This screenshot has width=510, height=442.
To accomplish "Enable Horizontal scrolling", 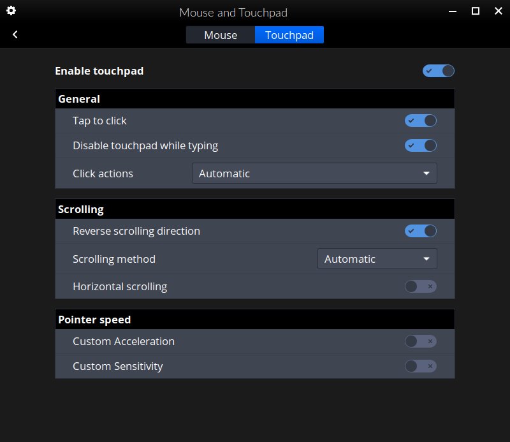I will (421, 286).
